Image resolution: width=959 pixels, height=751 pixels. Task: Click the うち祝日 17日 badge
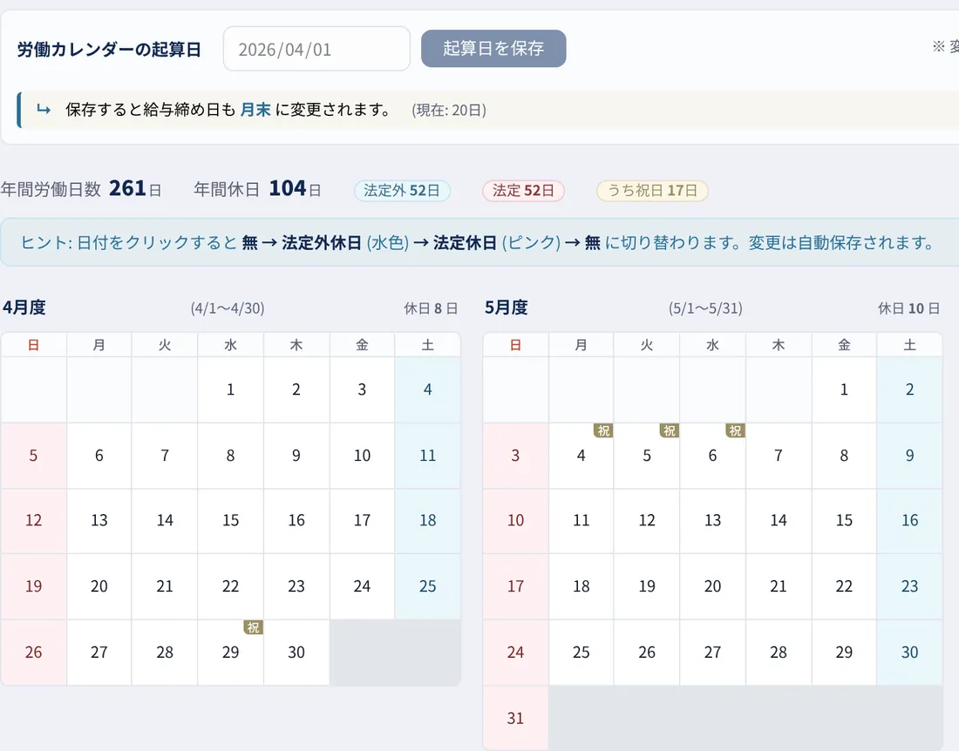point(652,191)
